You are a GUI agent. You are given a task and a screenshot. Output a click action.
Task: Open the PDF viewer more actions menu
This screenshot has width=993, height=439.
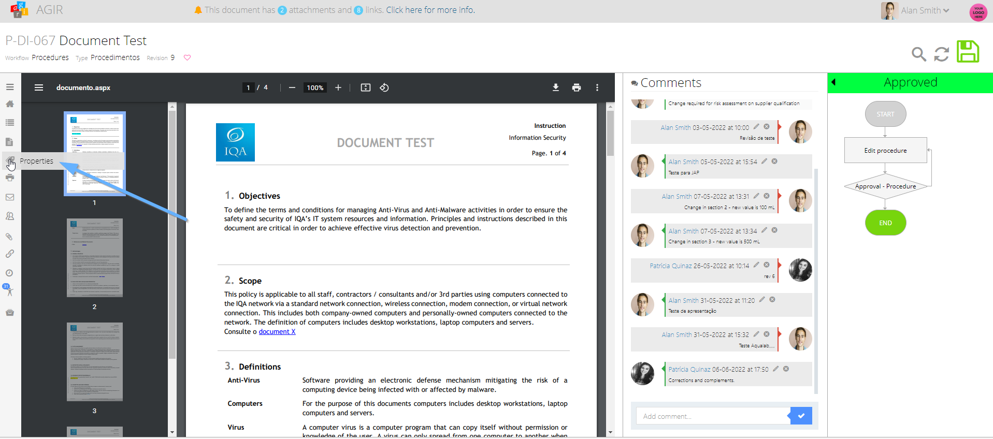pyautogui.click(x=597, y=87)
